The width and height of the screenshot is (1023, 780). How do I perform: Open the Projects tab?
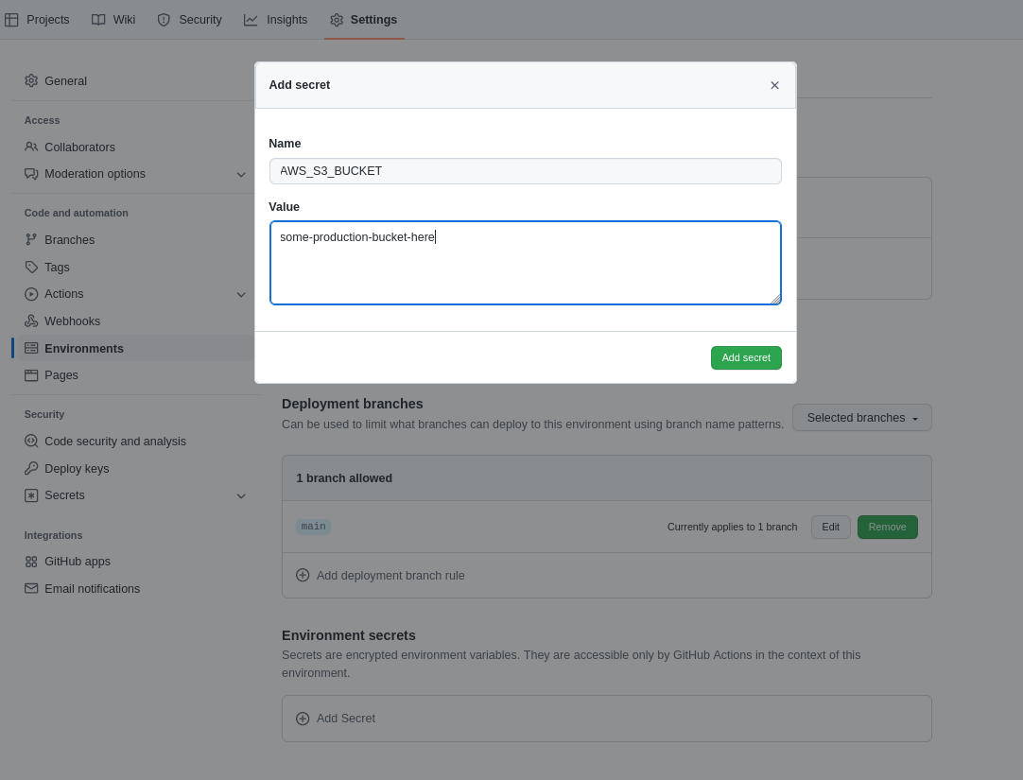click(x=37, y=20)
